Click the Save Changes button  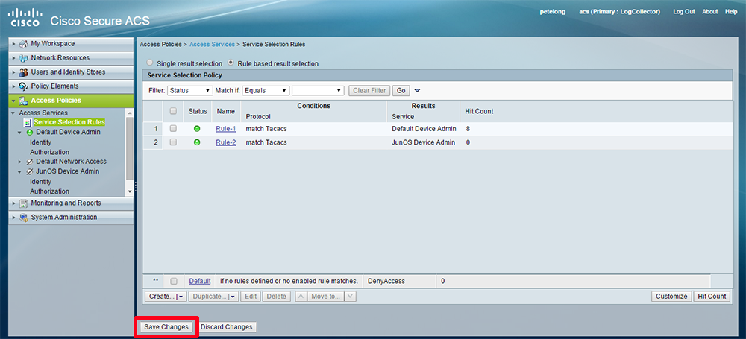tap(166, 327)
